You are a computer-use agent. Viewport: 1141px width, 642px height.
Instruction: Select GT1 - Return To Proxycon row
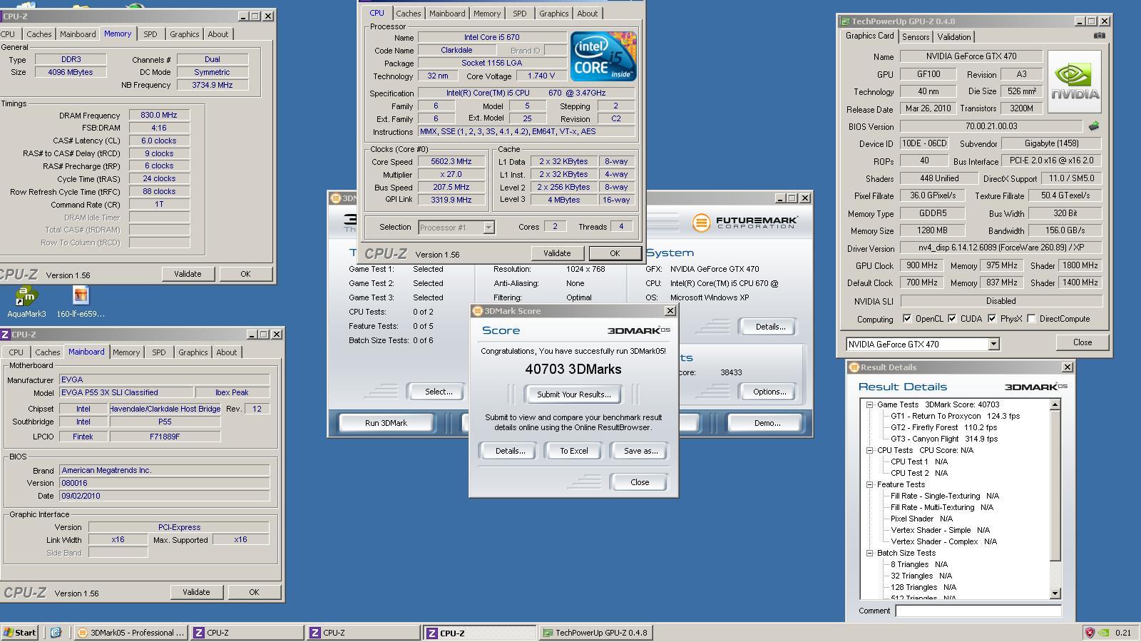pos(955,416)
